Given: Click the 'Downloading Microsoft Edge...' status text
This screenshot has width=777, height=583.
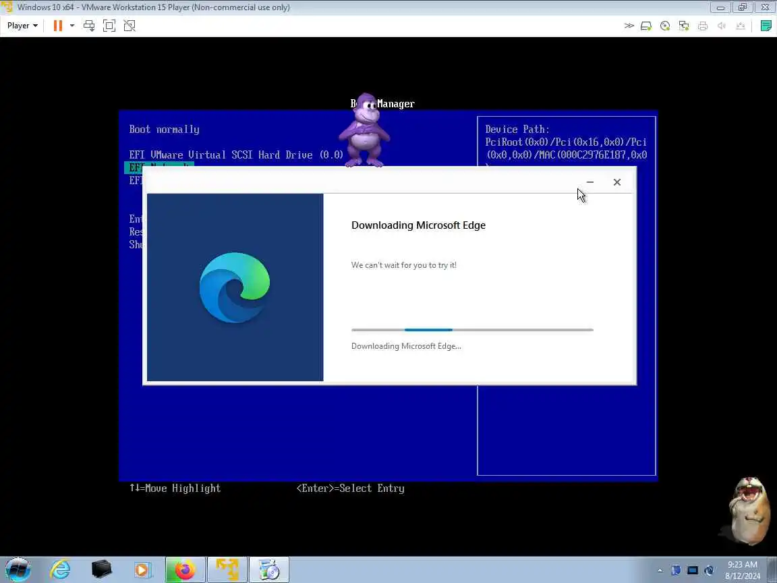Looking at the screenshot, I should (406, 346).
